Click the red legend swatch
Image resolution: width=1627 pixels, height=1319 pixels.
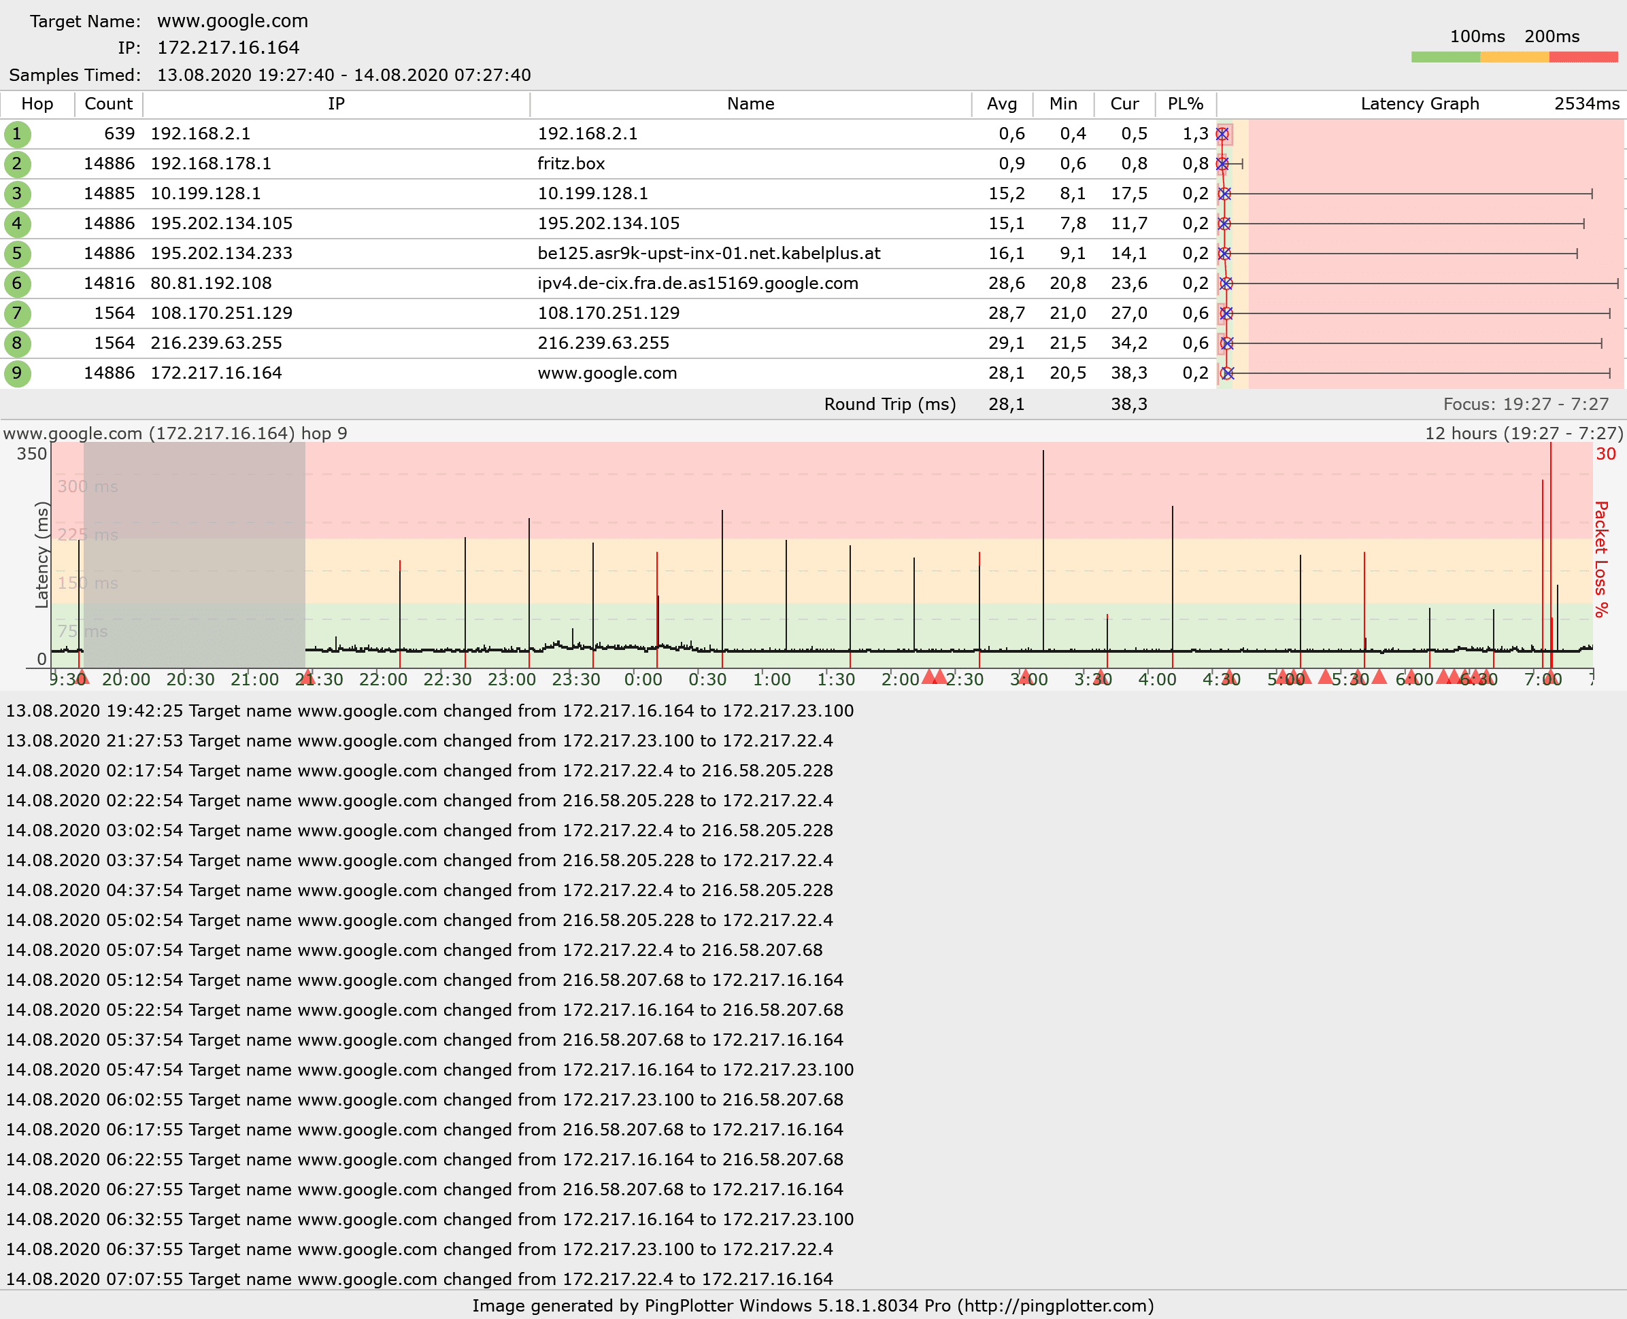(x=1583, y=57)
